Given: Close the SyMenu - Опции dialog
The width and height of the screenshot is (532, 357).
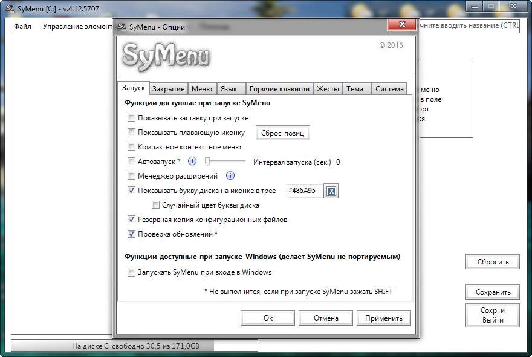Looking at the screenshot, I should click(402, 24).
